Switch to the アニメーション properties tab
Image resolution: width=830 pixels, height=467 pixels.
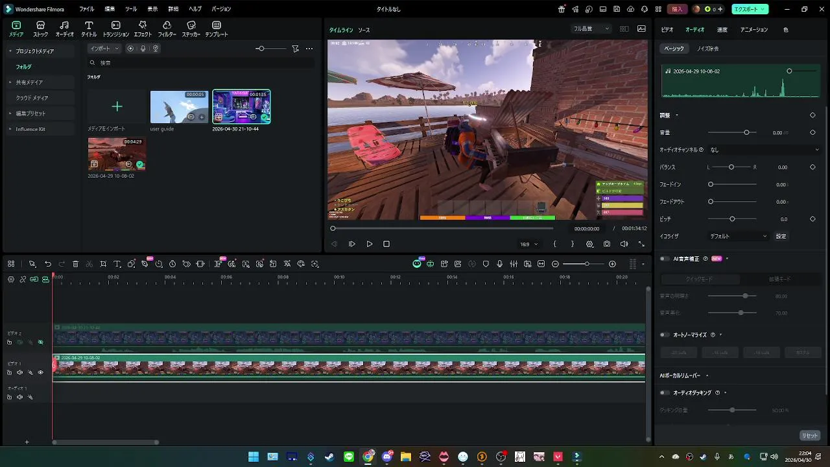pos(754,30)
